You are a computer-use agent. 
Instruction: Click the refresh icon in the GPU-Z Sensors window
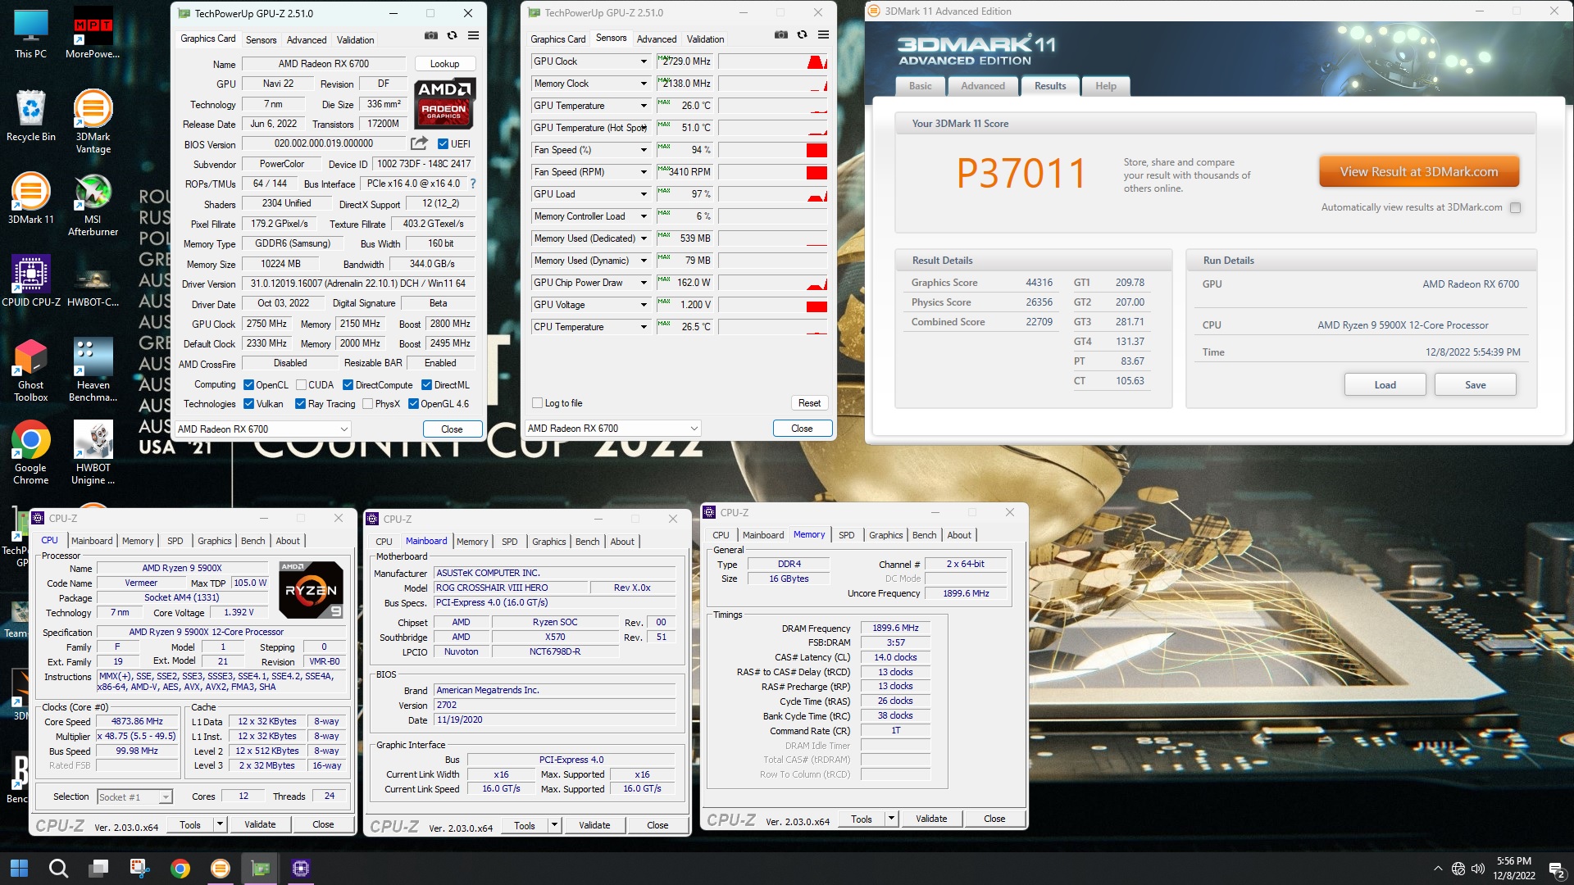[x=802, y=34]
